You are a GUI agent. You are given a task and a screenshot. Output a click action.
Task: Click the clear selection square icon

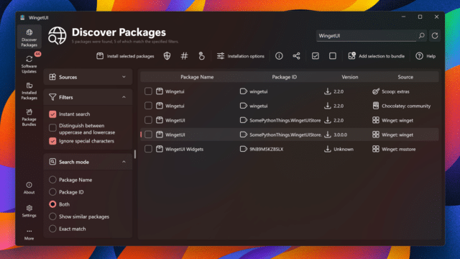pos(332,56)
